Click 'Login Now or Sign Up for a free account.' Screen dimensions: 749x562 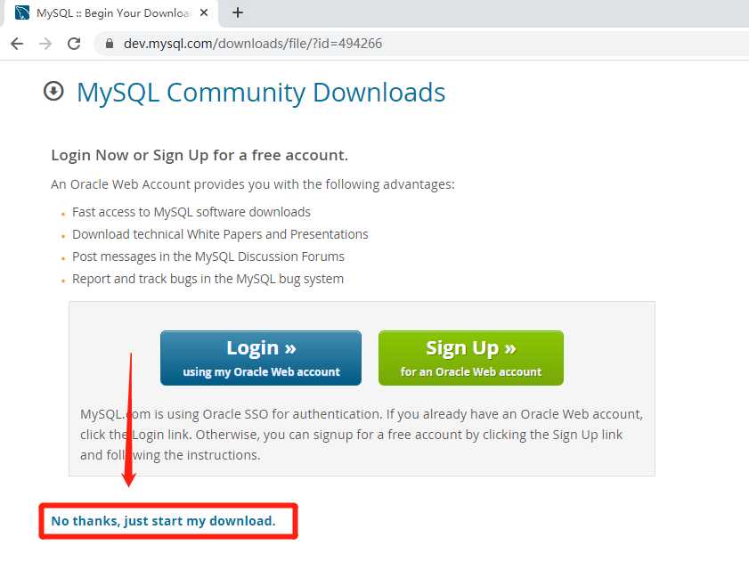199,155
